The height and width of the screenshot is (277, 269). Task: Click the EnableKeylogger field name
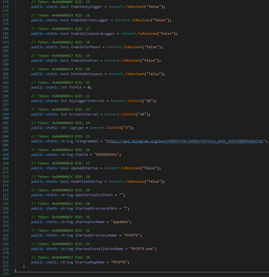coord(87,7)
